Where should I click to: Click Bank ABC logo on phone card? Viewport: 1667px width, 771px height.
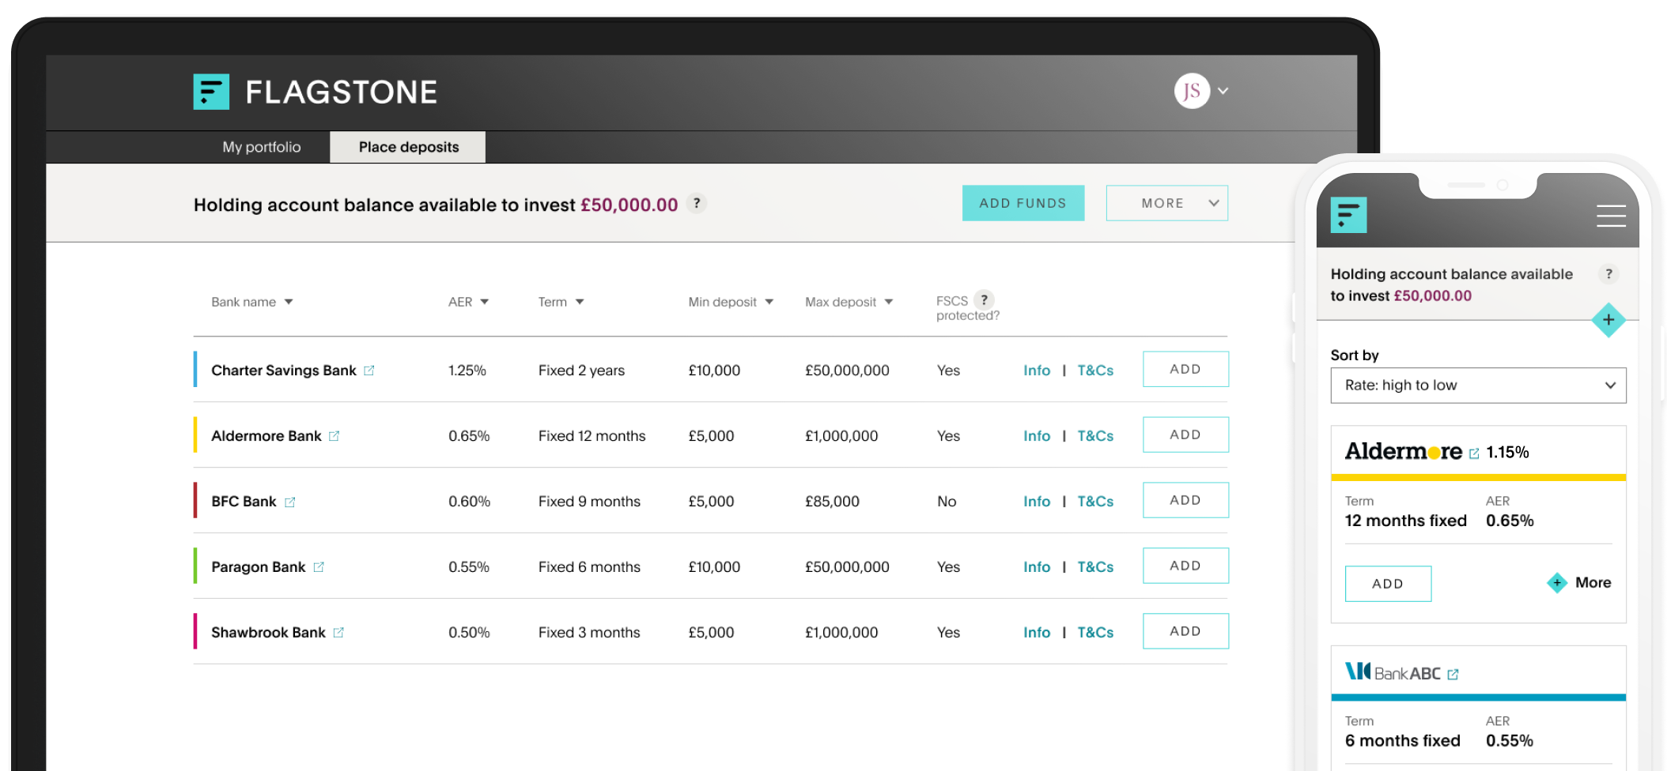pyautogui.click(x=1393, y=672)
